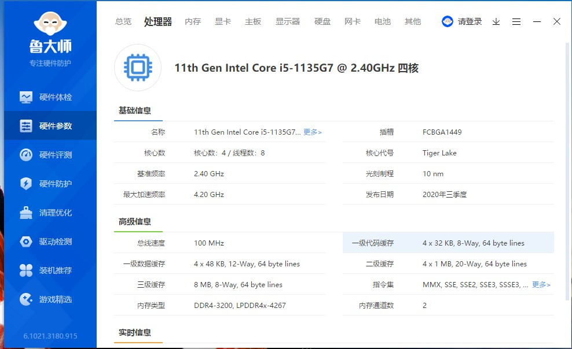Open 装机推荐 four-petal icon
Image resolution: width=572 pixels, height=349 pixels.
point(26,270)
